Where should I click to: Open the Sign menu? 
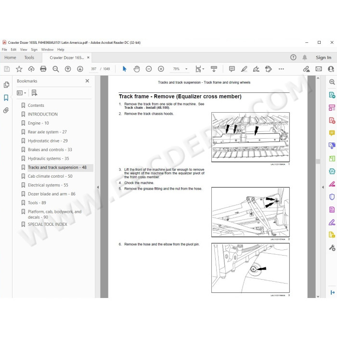[x=34, y=50]
